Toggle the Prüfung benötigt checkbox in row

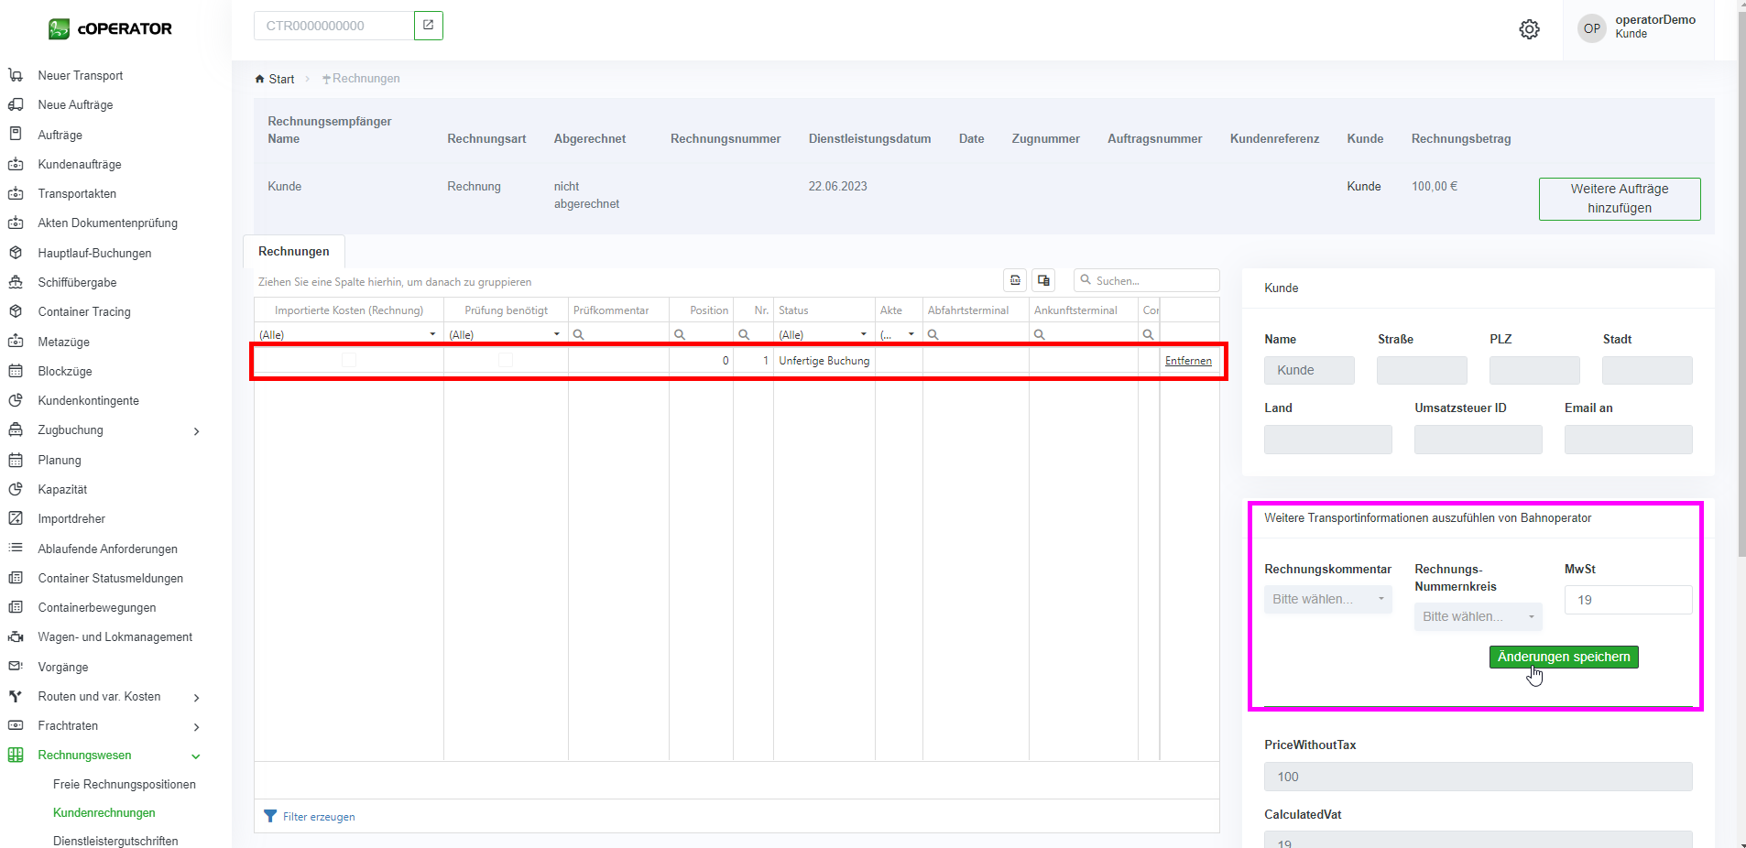click(x=506, y=361)
